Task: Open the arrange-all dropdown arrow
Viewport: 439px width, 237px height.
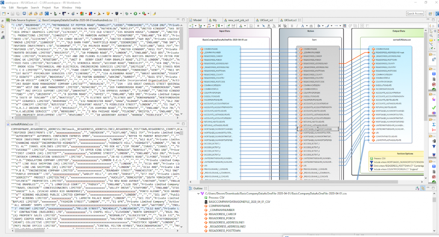Action: pyautogui.click(x=196, y=26)
